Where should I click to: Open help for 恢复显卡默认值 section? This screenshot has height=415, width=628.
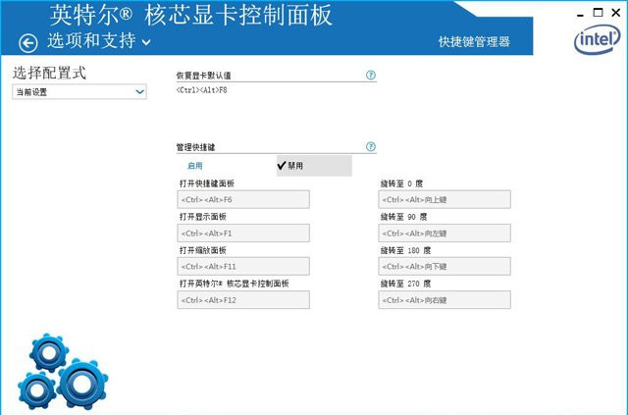coord(371,75)
